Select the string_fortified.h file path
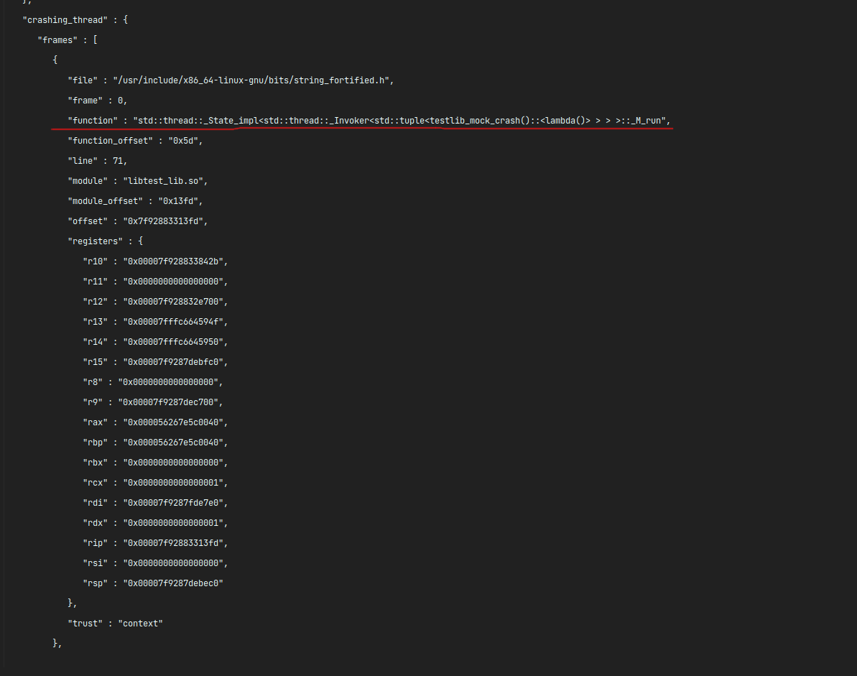The image size is (857, 676). coord(251,80)
